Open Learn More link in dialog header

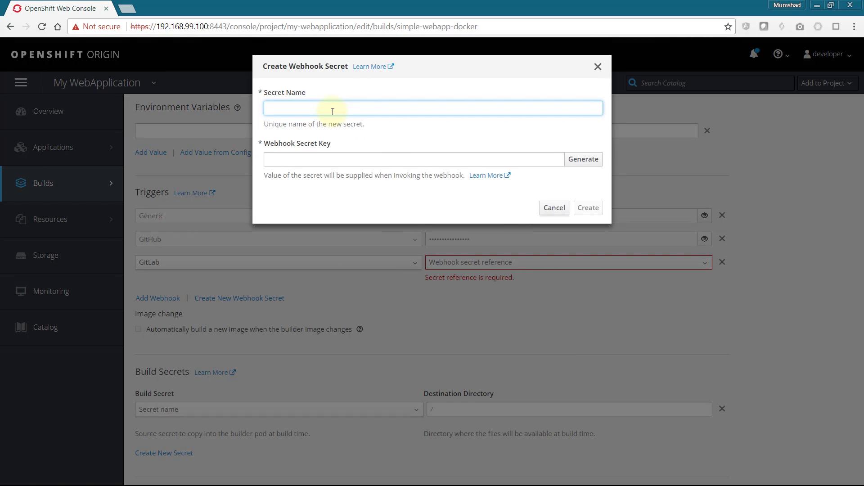click(x=373, y=67)
